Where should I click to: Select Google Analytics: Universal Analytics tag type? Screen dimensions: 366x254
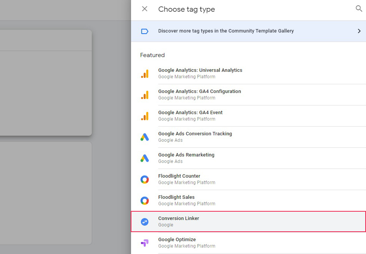[x=249, y=73]
